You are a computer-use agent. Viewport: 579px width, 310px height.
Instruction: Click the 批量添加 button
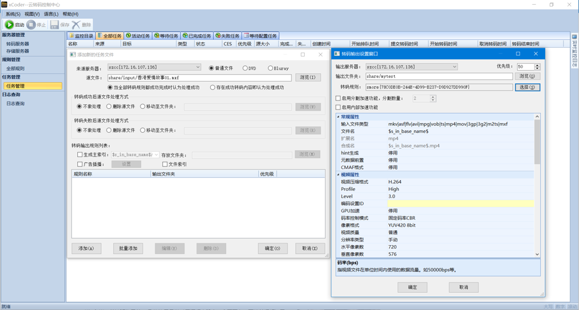tap(128, 248)
